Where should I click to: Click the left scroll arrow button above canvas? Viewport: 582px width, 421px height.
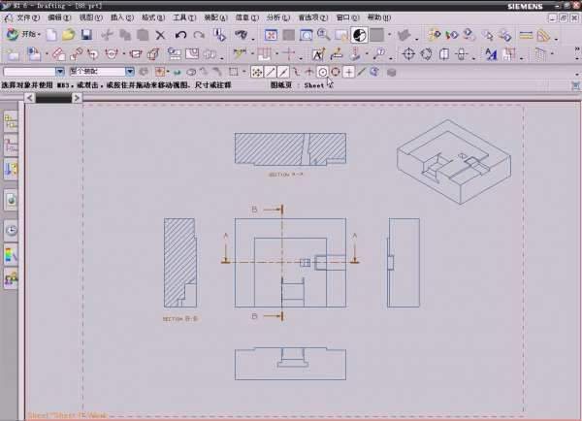coord(30,97)
